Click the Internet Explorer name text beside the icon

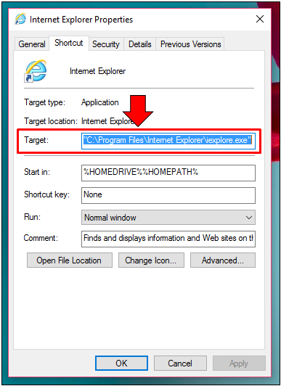97,71
